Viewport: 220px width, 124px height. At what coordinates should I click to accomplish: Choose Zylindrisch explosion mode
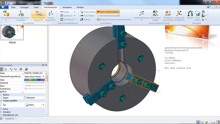pos(66,19)
